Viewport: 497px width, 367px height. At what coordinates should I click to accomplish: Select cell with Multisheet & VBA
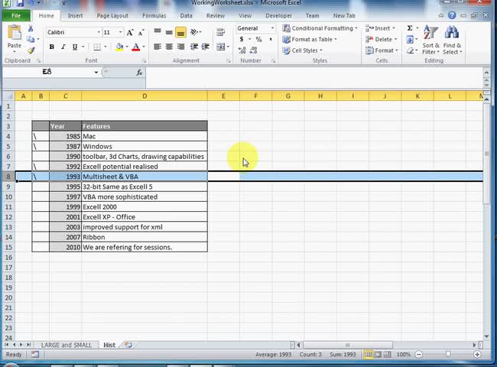click(x=145, y=177)
